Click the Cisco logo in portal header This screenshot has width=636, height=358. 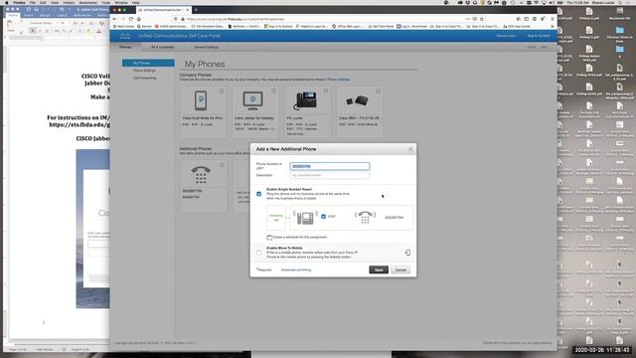point(125,36)
